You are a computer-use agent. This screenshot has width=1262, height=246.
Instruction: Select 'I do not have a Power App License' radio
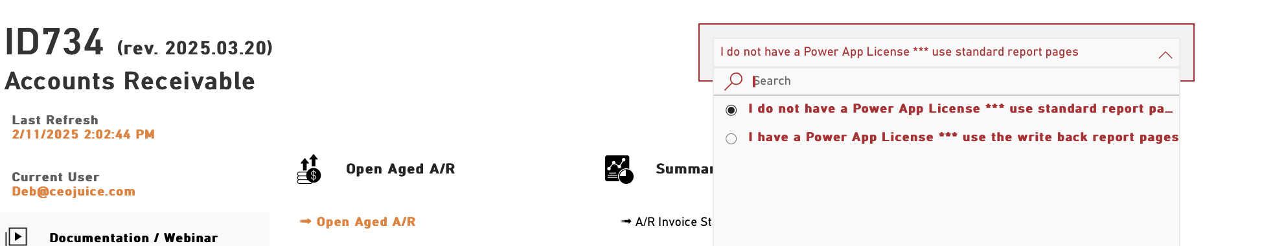(731, 110)
